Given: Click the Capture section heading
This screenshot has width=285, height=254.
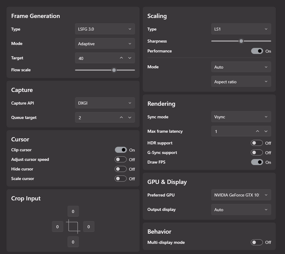Looking at the screenshot, I should pyautogui.click(x=22, y=90).
